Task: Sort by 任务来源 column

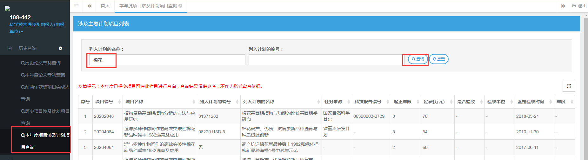Action: (337, 102)
